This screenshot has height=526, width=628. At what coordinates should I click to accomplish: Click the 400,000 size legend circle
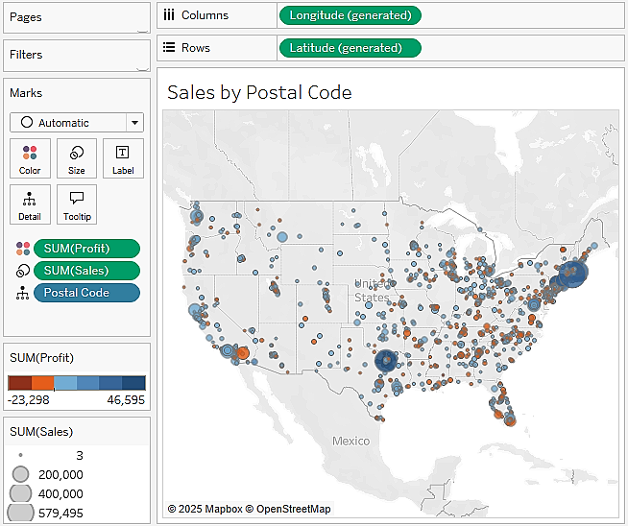tap(20, 493)
